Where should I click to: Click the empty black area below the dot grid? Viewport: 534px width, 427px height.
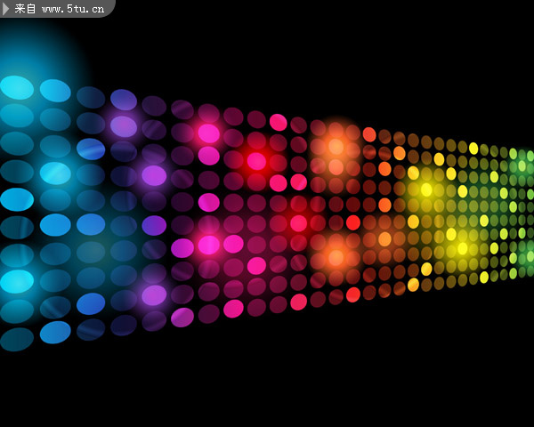click(267, 383)
